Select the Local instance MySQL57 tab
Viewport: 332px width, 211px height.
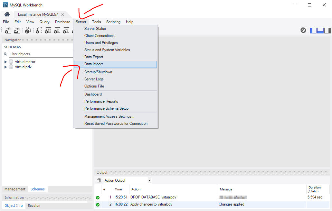(x=38, y=14)
